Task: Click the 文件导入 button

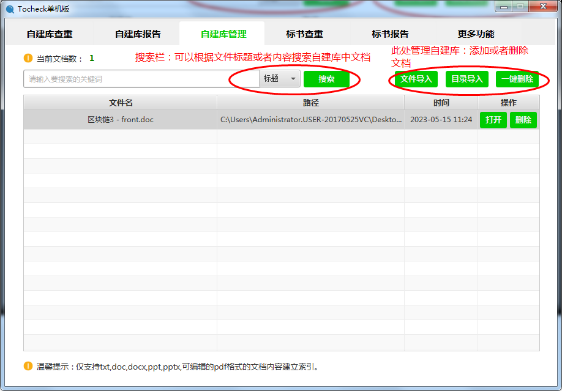Action: coord(416,79)
